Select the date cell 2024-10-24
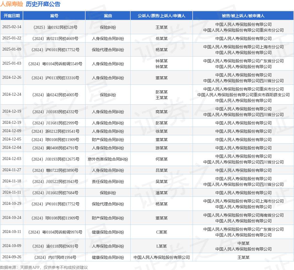Viewport: 294px width, 270px height. coord(11,218)
